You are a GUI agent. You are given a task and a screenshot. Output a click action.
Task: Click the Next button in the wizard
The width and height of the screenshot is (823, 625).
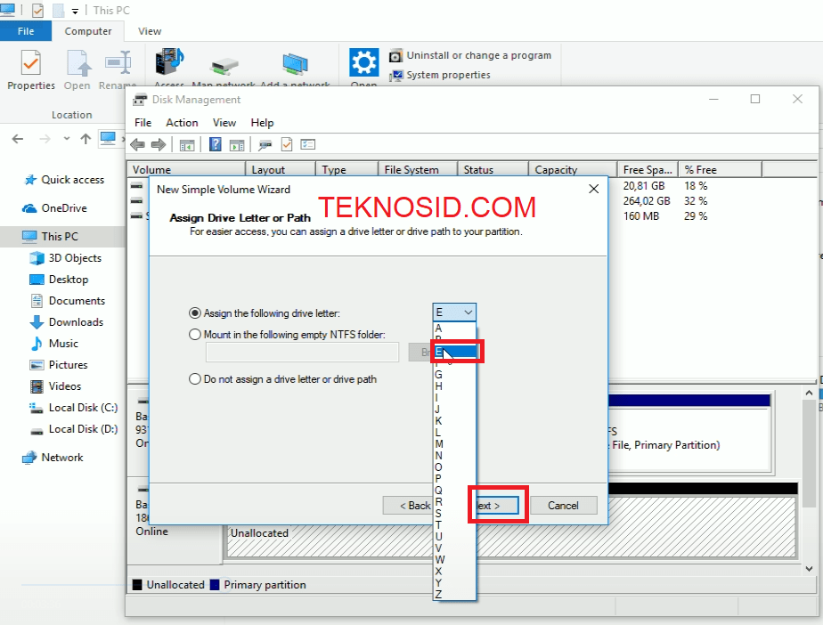coord(495,506)
